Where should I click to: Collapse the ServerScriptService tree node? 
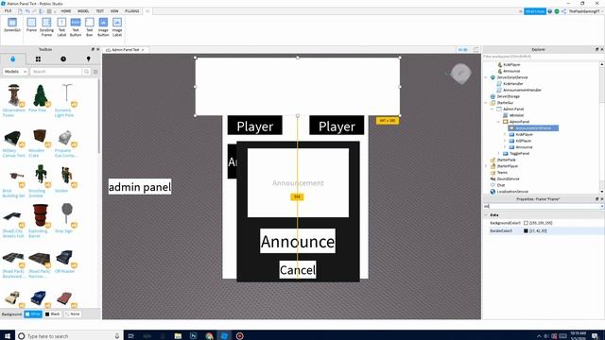pos(486,77)
